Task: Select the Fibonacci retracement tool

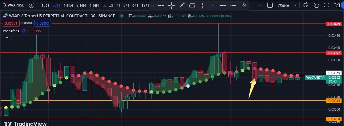Action: pos(192,5)
